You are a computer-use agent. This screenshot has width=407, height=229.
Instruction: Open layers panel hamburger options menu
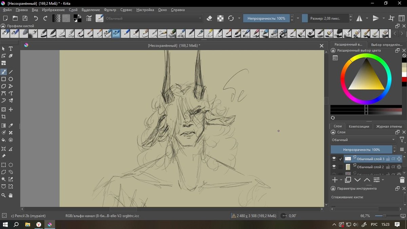(x=402, y=150)
